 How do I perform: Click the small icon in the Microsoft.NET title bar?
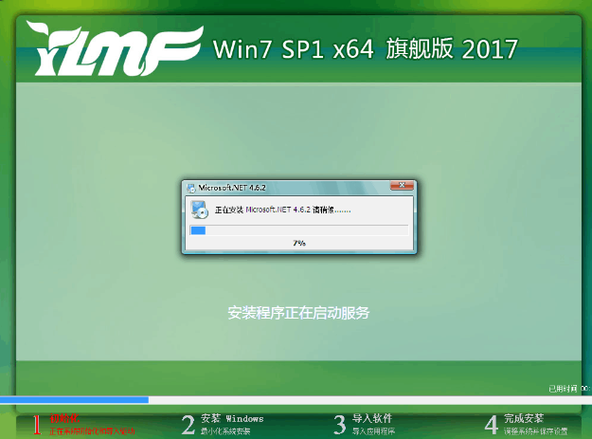click(191, 188)
